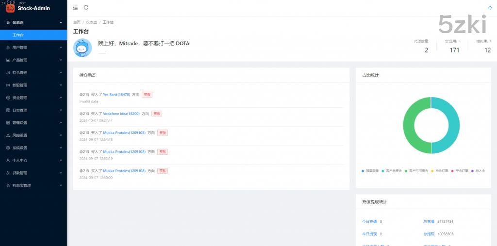
Task: Open the 持仓管理 sidebar menu
Action: (x=33, y=73)
